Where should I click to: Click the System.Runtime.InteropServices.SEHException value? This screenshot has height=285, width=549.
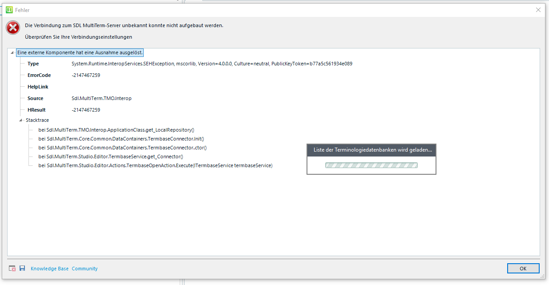(x=212, y=64)
